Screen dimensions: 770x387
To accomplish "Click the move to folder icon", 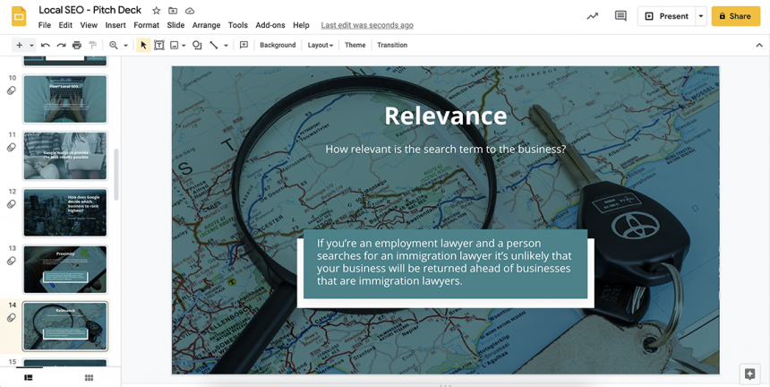I will coord(173,11).
